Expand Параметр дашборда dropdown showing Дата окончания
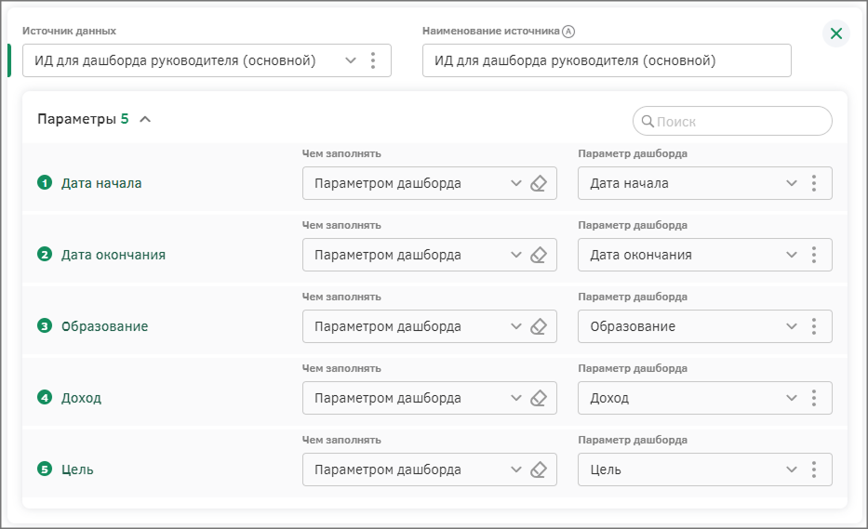Screen dimensions: 868x529 pyautogui.click(x=791, y=255)
